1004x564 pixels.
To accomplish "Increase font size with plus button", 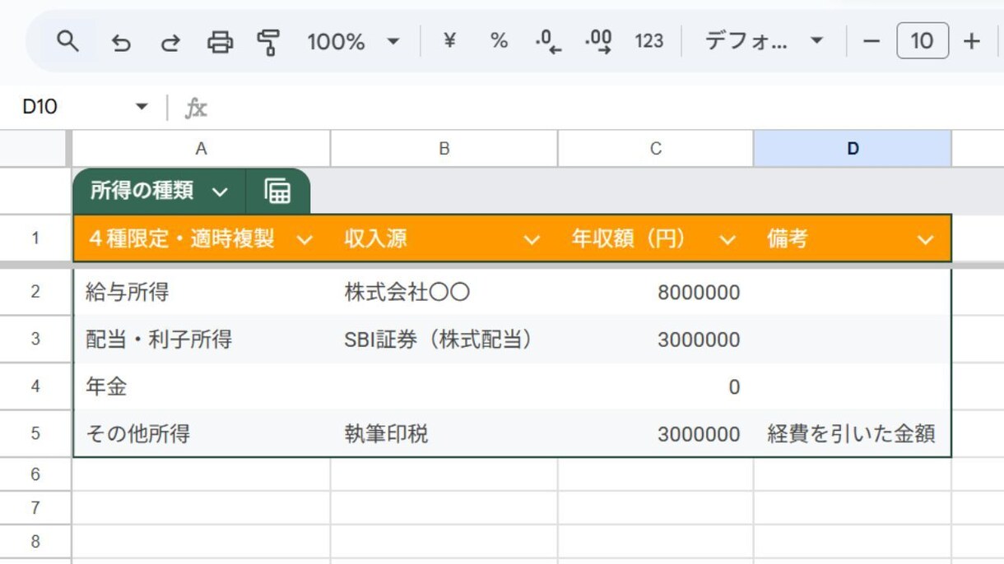I will coord(972,42).
